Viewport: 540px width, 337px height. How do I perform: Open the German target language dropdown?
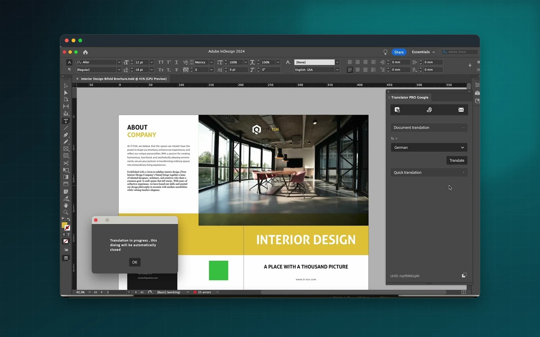pyautogui.click(x=429, y=147)
